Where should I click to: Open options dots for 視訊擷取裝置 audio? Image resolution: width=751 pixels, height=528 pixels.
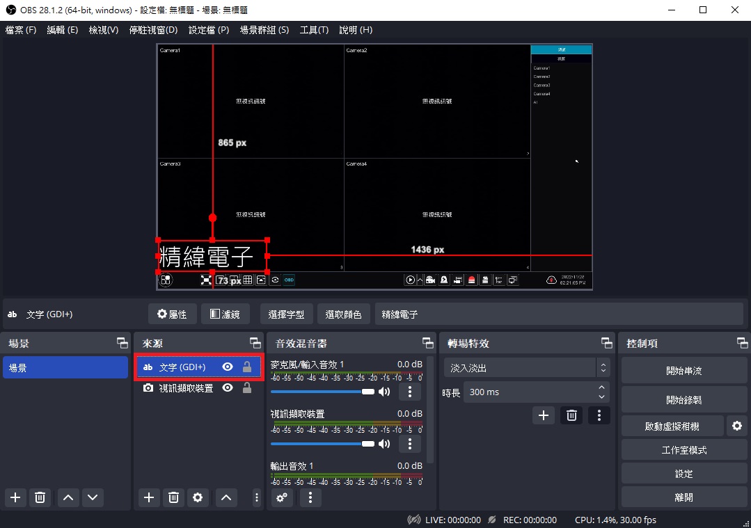click(x=409, y=444)
